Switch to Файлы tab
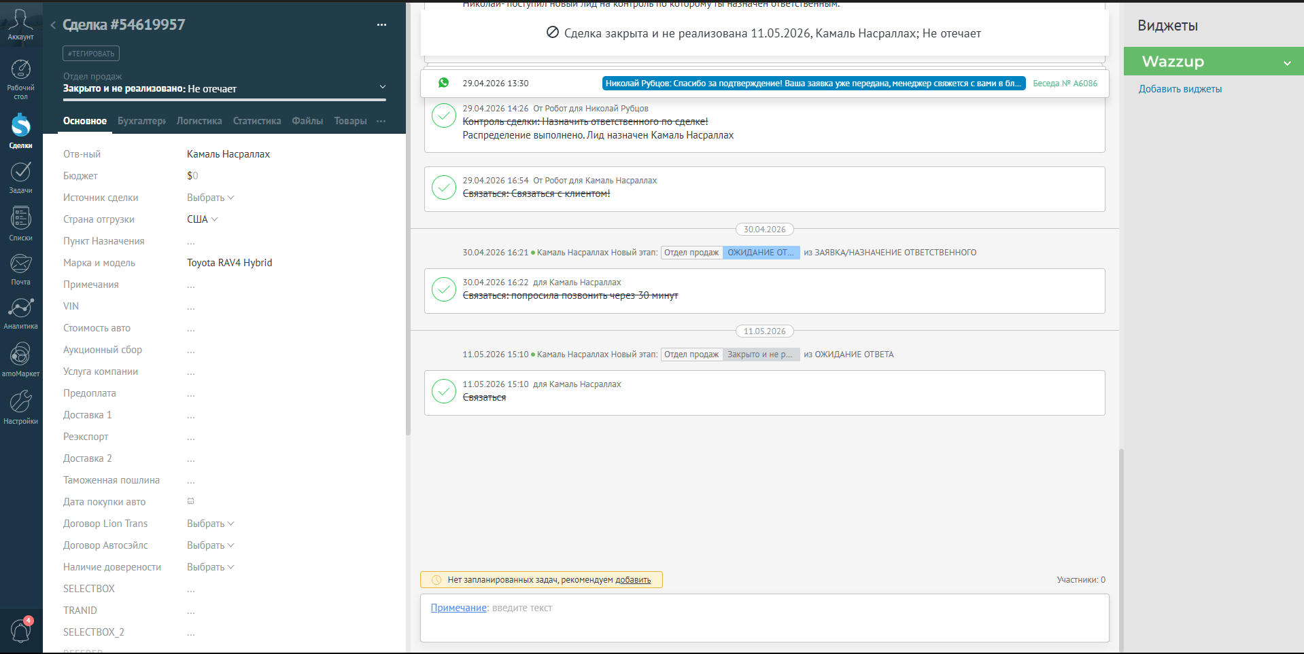The image size is (1304, 654). (x=307, y=121)
